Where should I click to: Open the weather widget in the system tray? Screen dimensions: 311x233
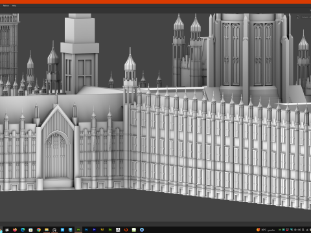coord(266,230)
